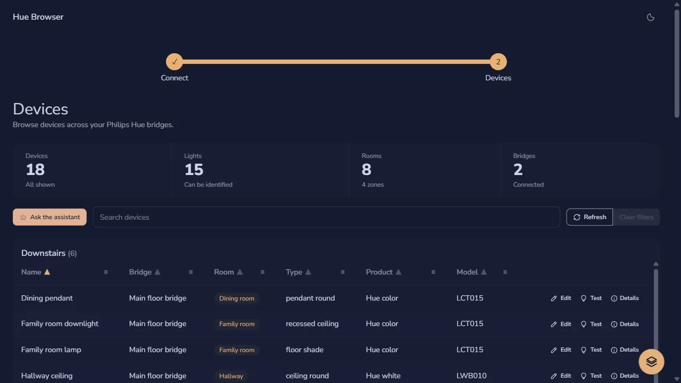Focus the Search devices field
Screen dimensions: 681x383
(x=326, y=217)
